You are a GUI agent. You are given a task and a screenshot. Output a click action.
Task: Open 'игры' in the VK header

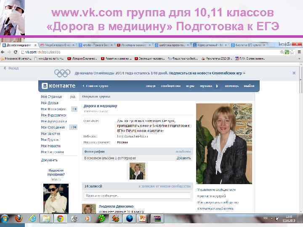(190, 86)
